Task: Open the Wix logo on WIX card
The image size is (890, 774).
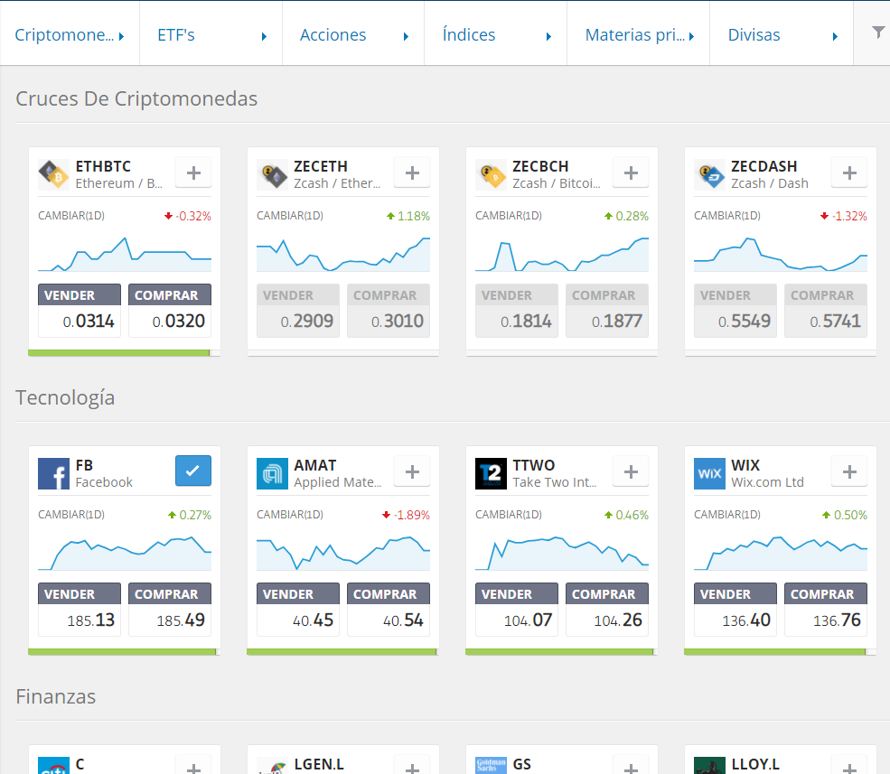Action: click(709, 473)
